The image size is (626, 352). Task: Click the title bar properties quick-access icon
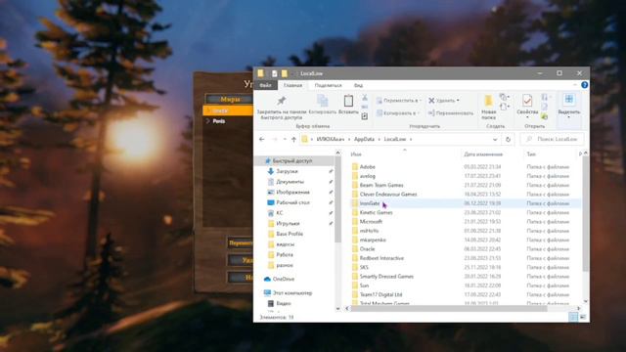tap(274, 73)
